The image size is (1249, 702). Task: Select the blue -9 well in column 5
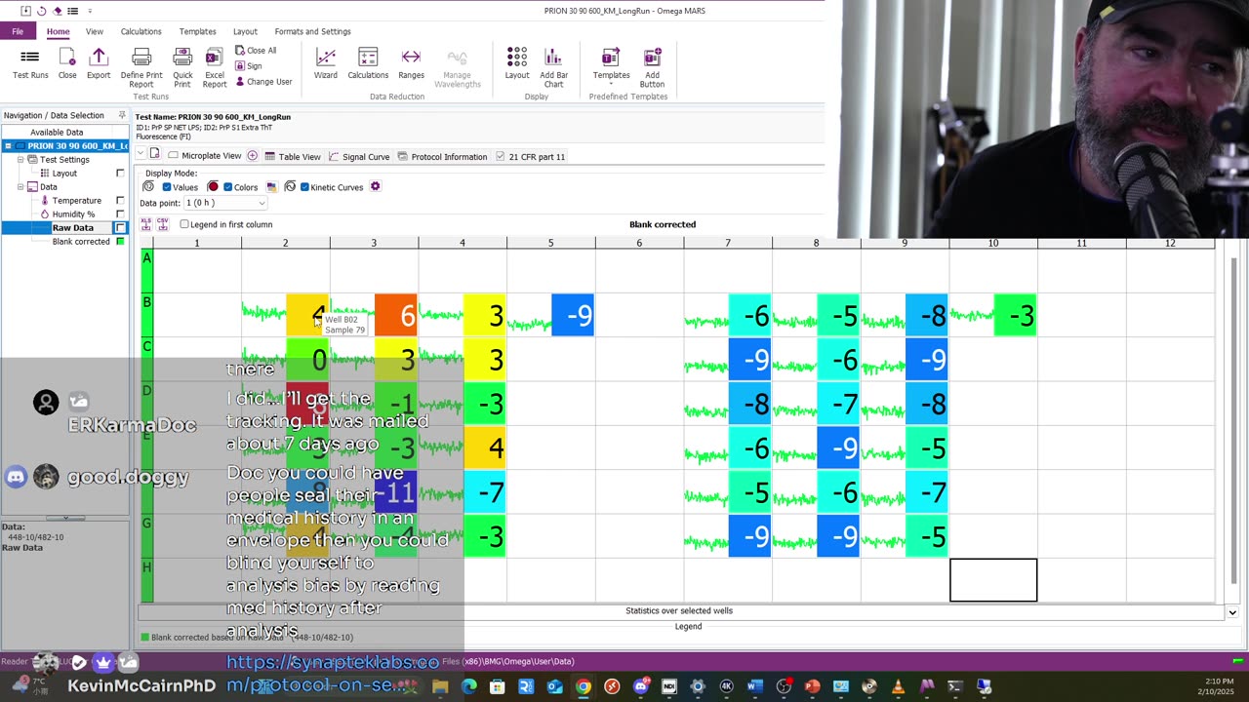click(573, 315)
